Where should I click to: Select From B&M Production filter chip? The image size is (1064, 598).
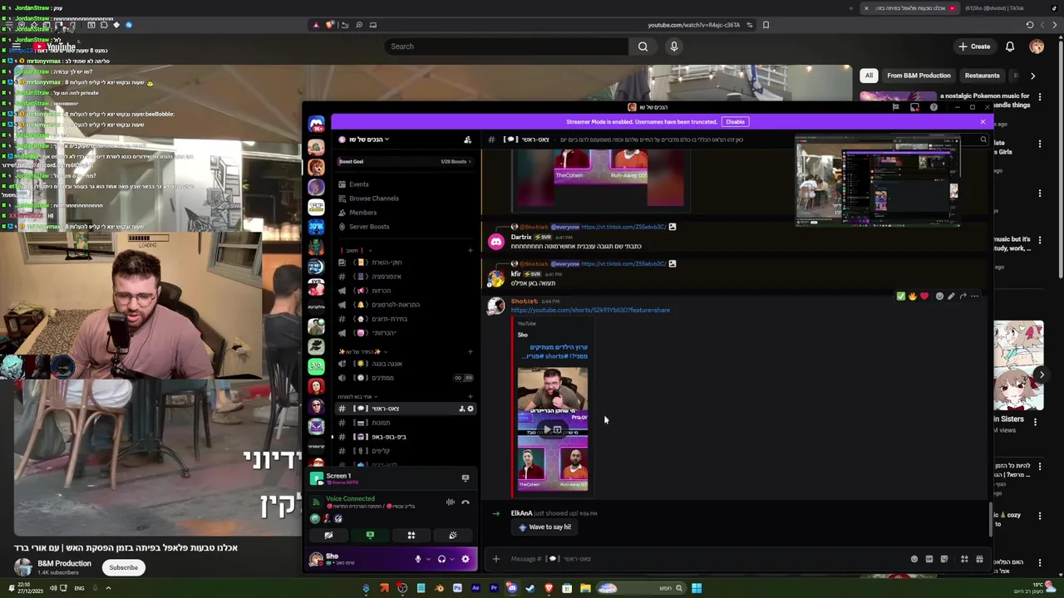919,76
